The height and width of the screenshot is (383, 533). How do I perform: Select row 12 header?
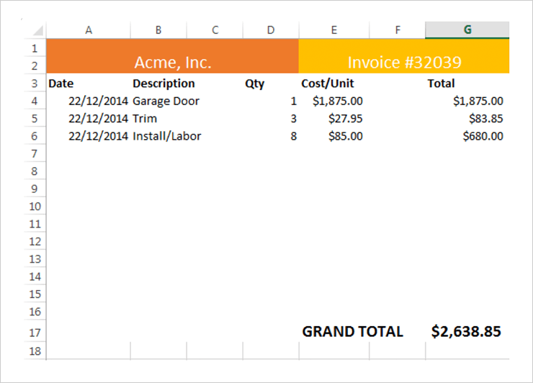click(35, 241)
